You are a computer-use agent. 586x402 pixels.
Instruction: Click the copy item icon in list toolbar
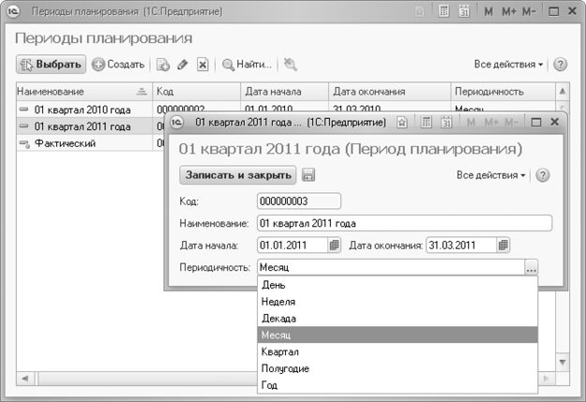pyautogui.click(x=163, y=65)
